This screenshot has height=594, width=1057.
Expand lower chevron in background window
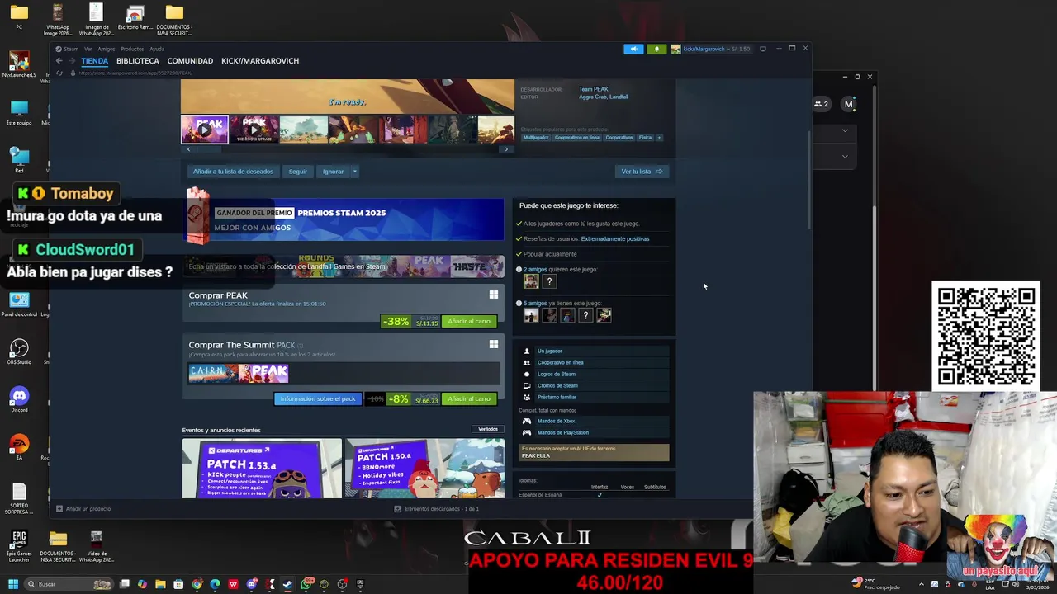tap(845, 156)
